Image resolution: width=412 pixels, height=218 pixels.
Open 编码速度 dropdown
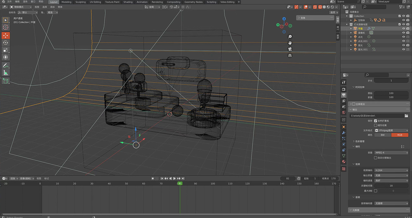391,180
